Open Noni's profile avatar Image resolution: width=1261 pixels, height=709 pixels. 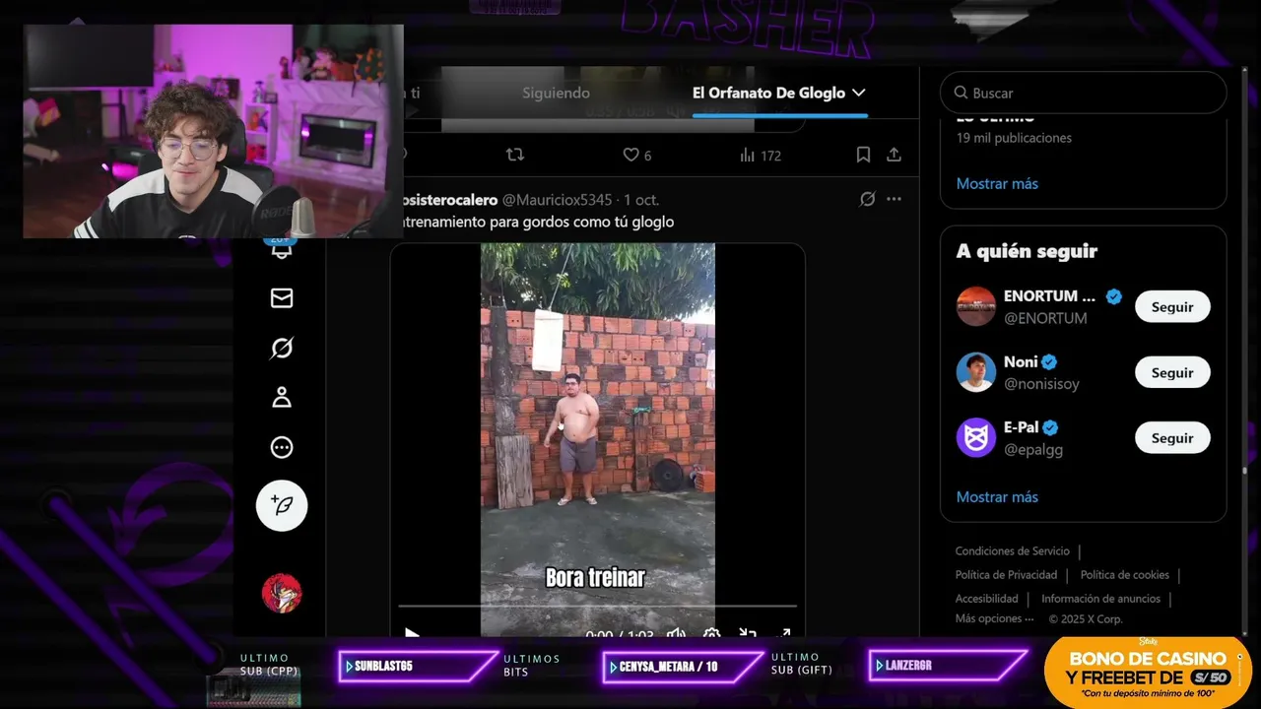click(x=976, y=372)
